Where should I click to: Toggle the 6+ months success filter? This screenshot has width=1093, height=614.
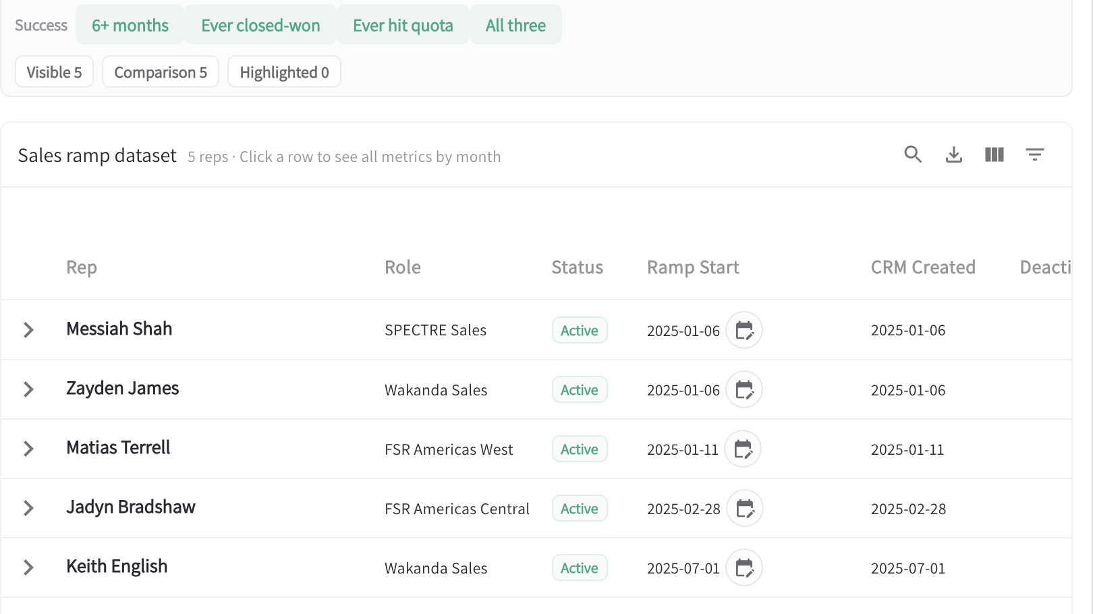[x=130, y=25]
